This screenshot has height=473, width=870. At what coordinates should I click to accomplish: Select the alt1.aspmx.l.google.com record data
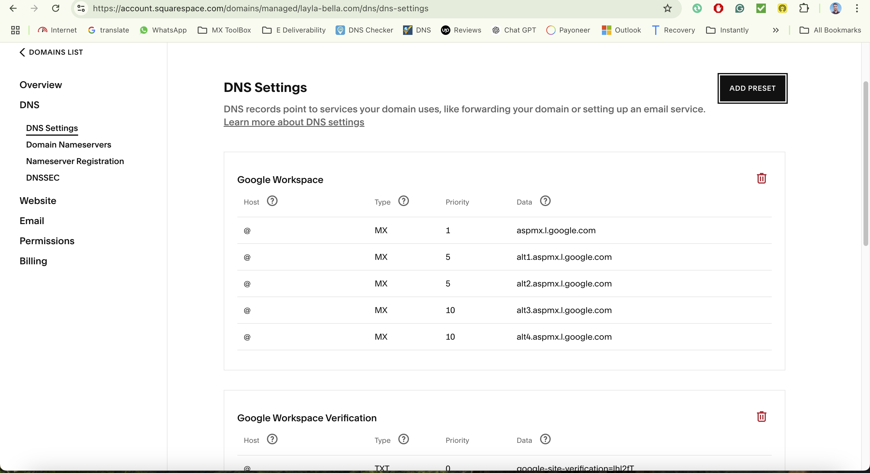coord(564,257)
